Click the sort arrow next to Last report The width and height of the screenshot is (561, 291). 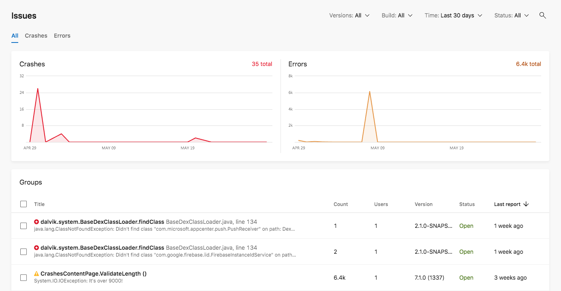coord(526,204)
